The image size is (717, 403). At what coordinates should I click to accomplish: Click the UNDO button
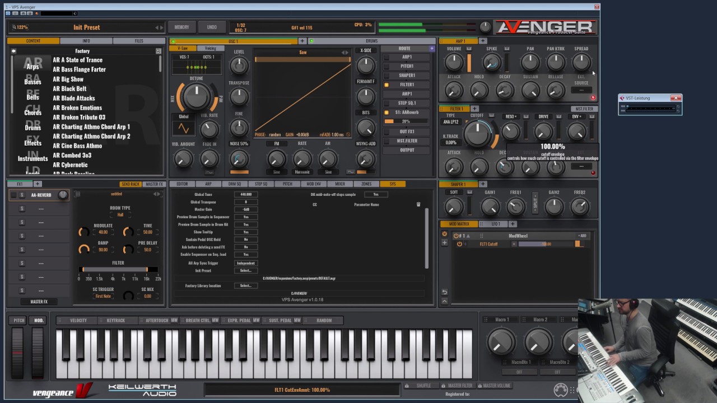(x=212, y=27)
